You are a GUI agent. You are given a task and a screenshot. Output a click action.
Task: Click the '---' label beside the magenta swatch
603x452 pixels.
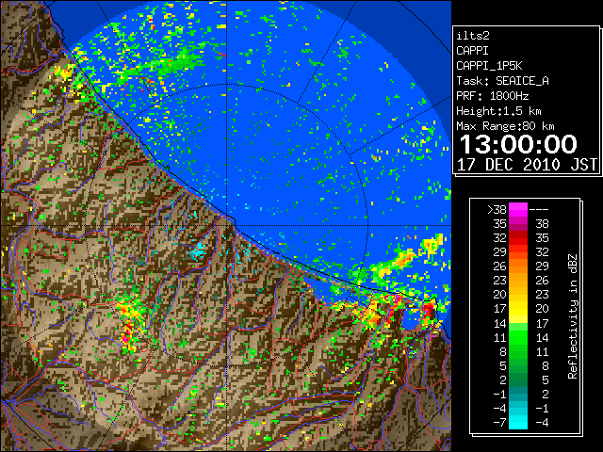(x=539, y=210)
